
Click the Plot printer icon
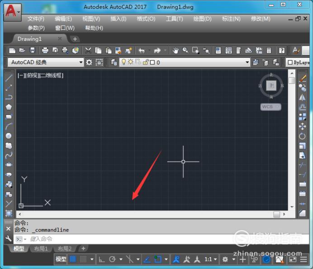point(45,50)
